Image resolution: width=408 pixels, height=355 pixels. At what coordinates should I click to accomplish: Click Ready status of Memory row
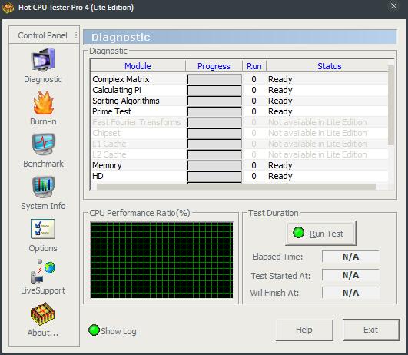point(280,166)
